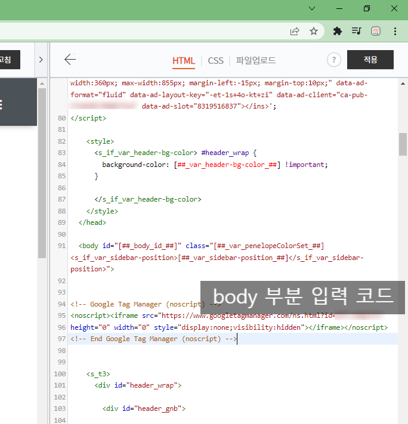The width and height of the screenshot is (408, 424).
Task: Click the code editor vertical scrollbar thumb
Action: (x=403, y=144)
